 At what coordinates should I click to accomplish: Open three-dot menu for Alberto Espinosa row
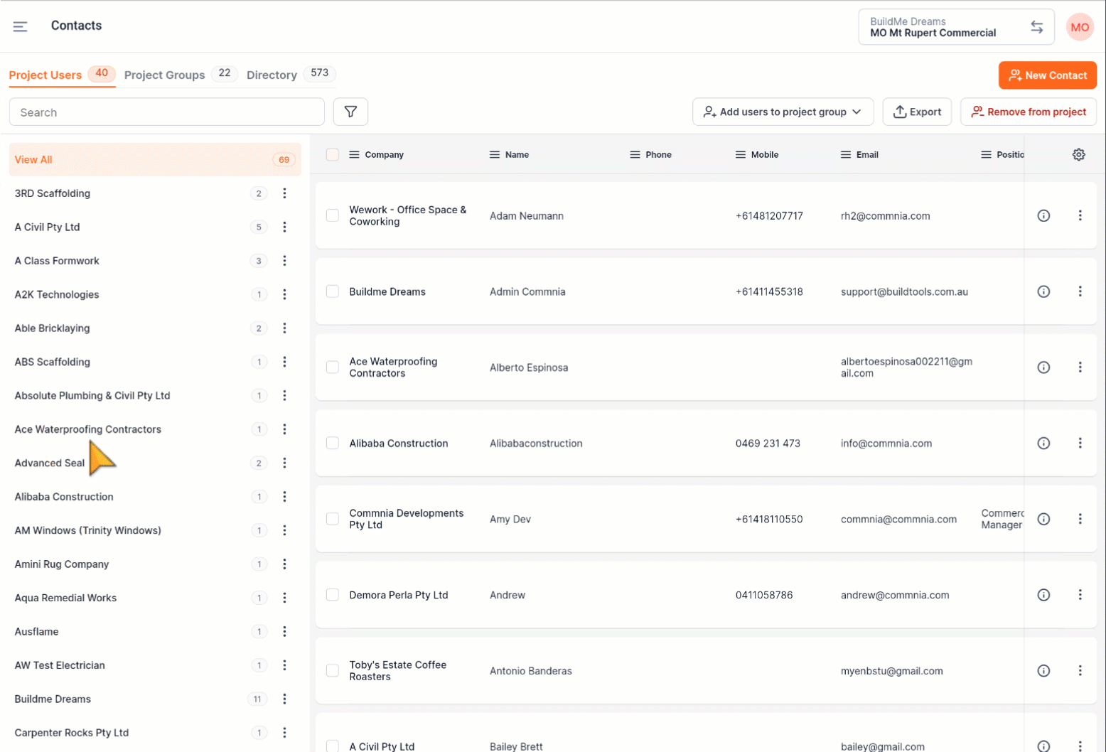click(1080, 367)
